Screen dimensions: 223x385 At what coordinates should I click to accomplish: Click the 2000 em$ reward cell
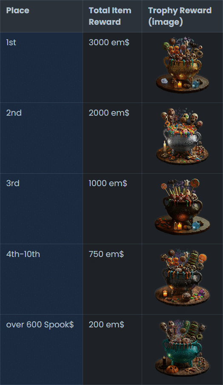click(112, 138)
